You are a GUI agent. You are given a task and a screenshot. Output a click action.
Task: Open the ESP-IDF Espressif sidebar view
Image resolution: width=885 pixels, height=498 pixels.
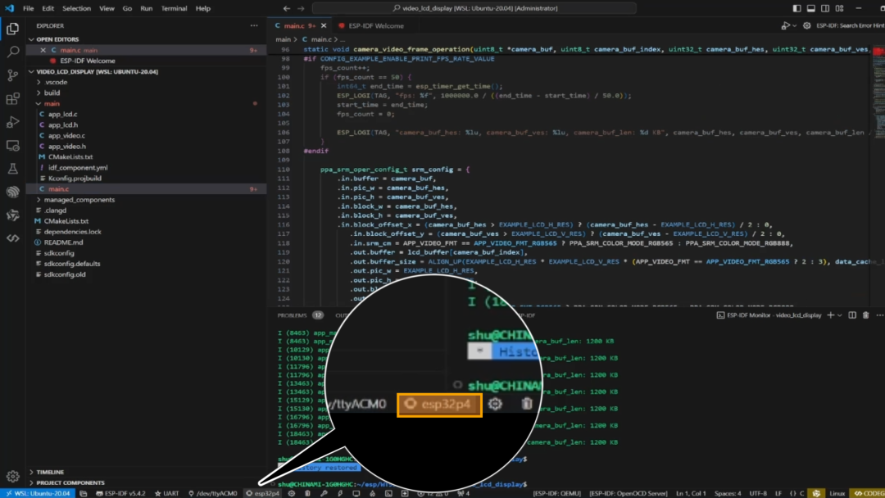click(12, 192)
